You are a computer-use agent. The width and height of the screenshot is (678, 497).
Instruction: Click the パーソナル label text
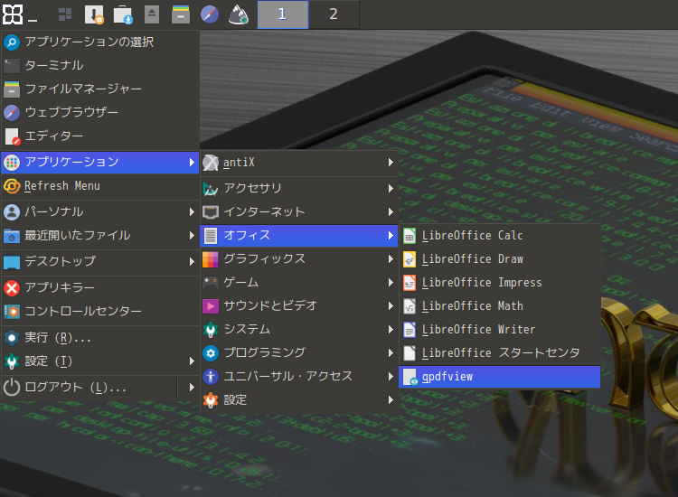[x=54, y=211]
